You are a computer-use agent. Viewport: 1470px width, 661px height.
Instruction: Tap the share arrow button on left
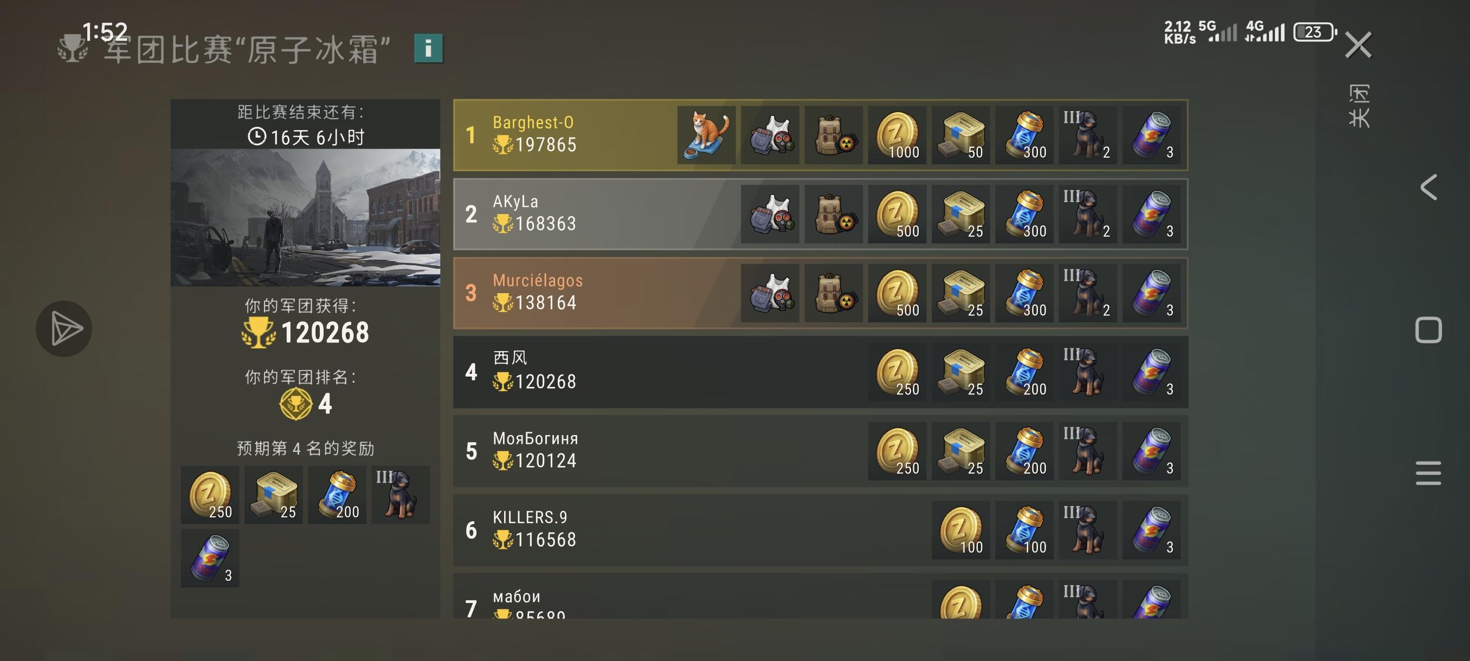point(64,328)
